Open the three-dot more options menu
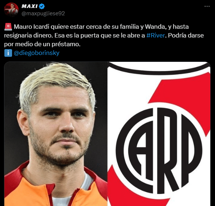 [207, 7]
